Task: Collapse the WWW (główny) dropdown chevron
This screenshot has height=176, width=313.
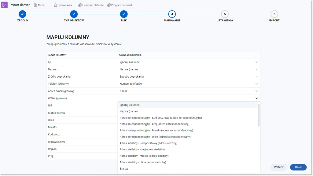Action: (x=256, y=98)
